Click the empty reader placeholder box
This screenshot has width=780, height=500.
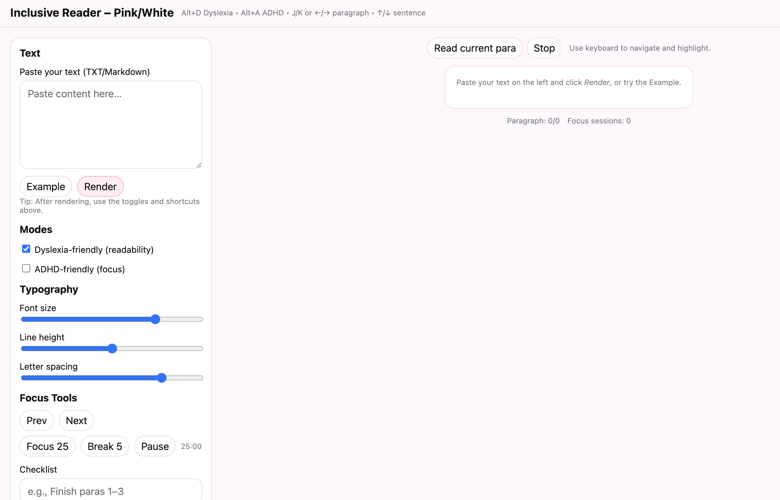click(569, 87)
